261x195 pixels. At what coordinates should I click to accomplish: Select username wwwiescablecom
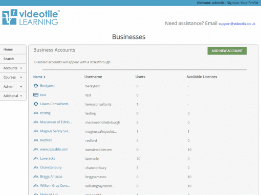[98, 150]
